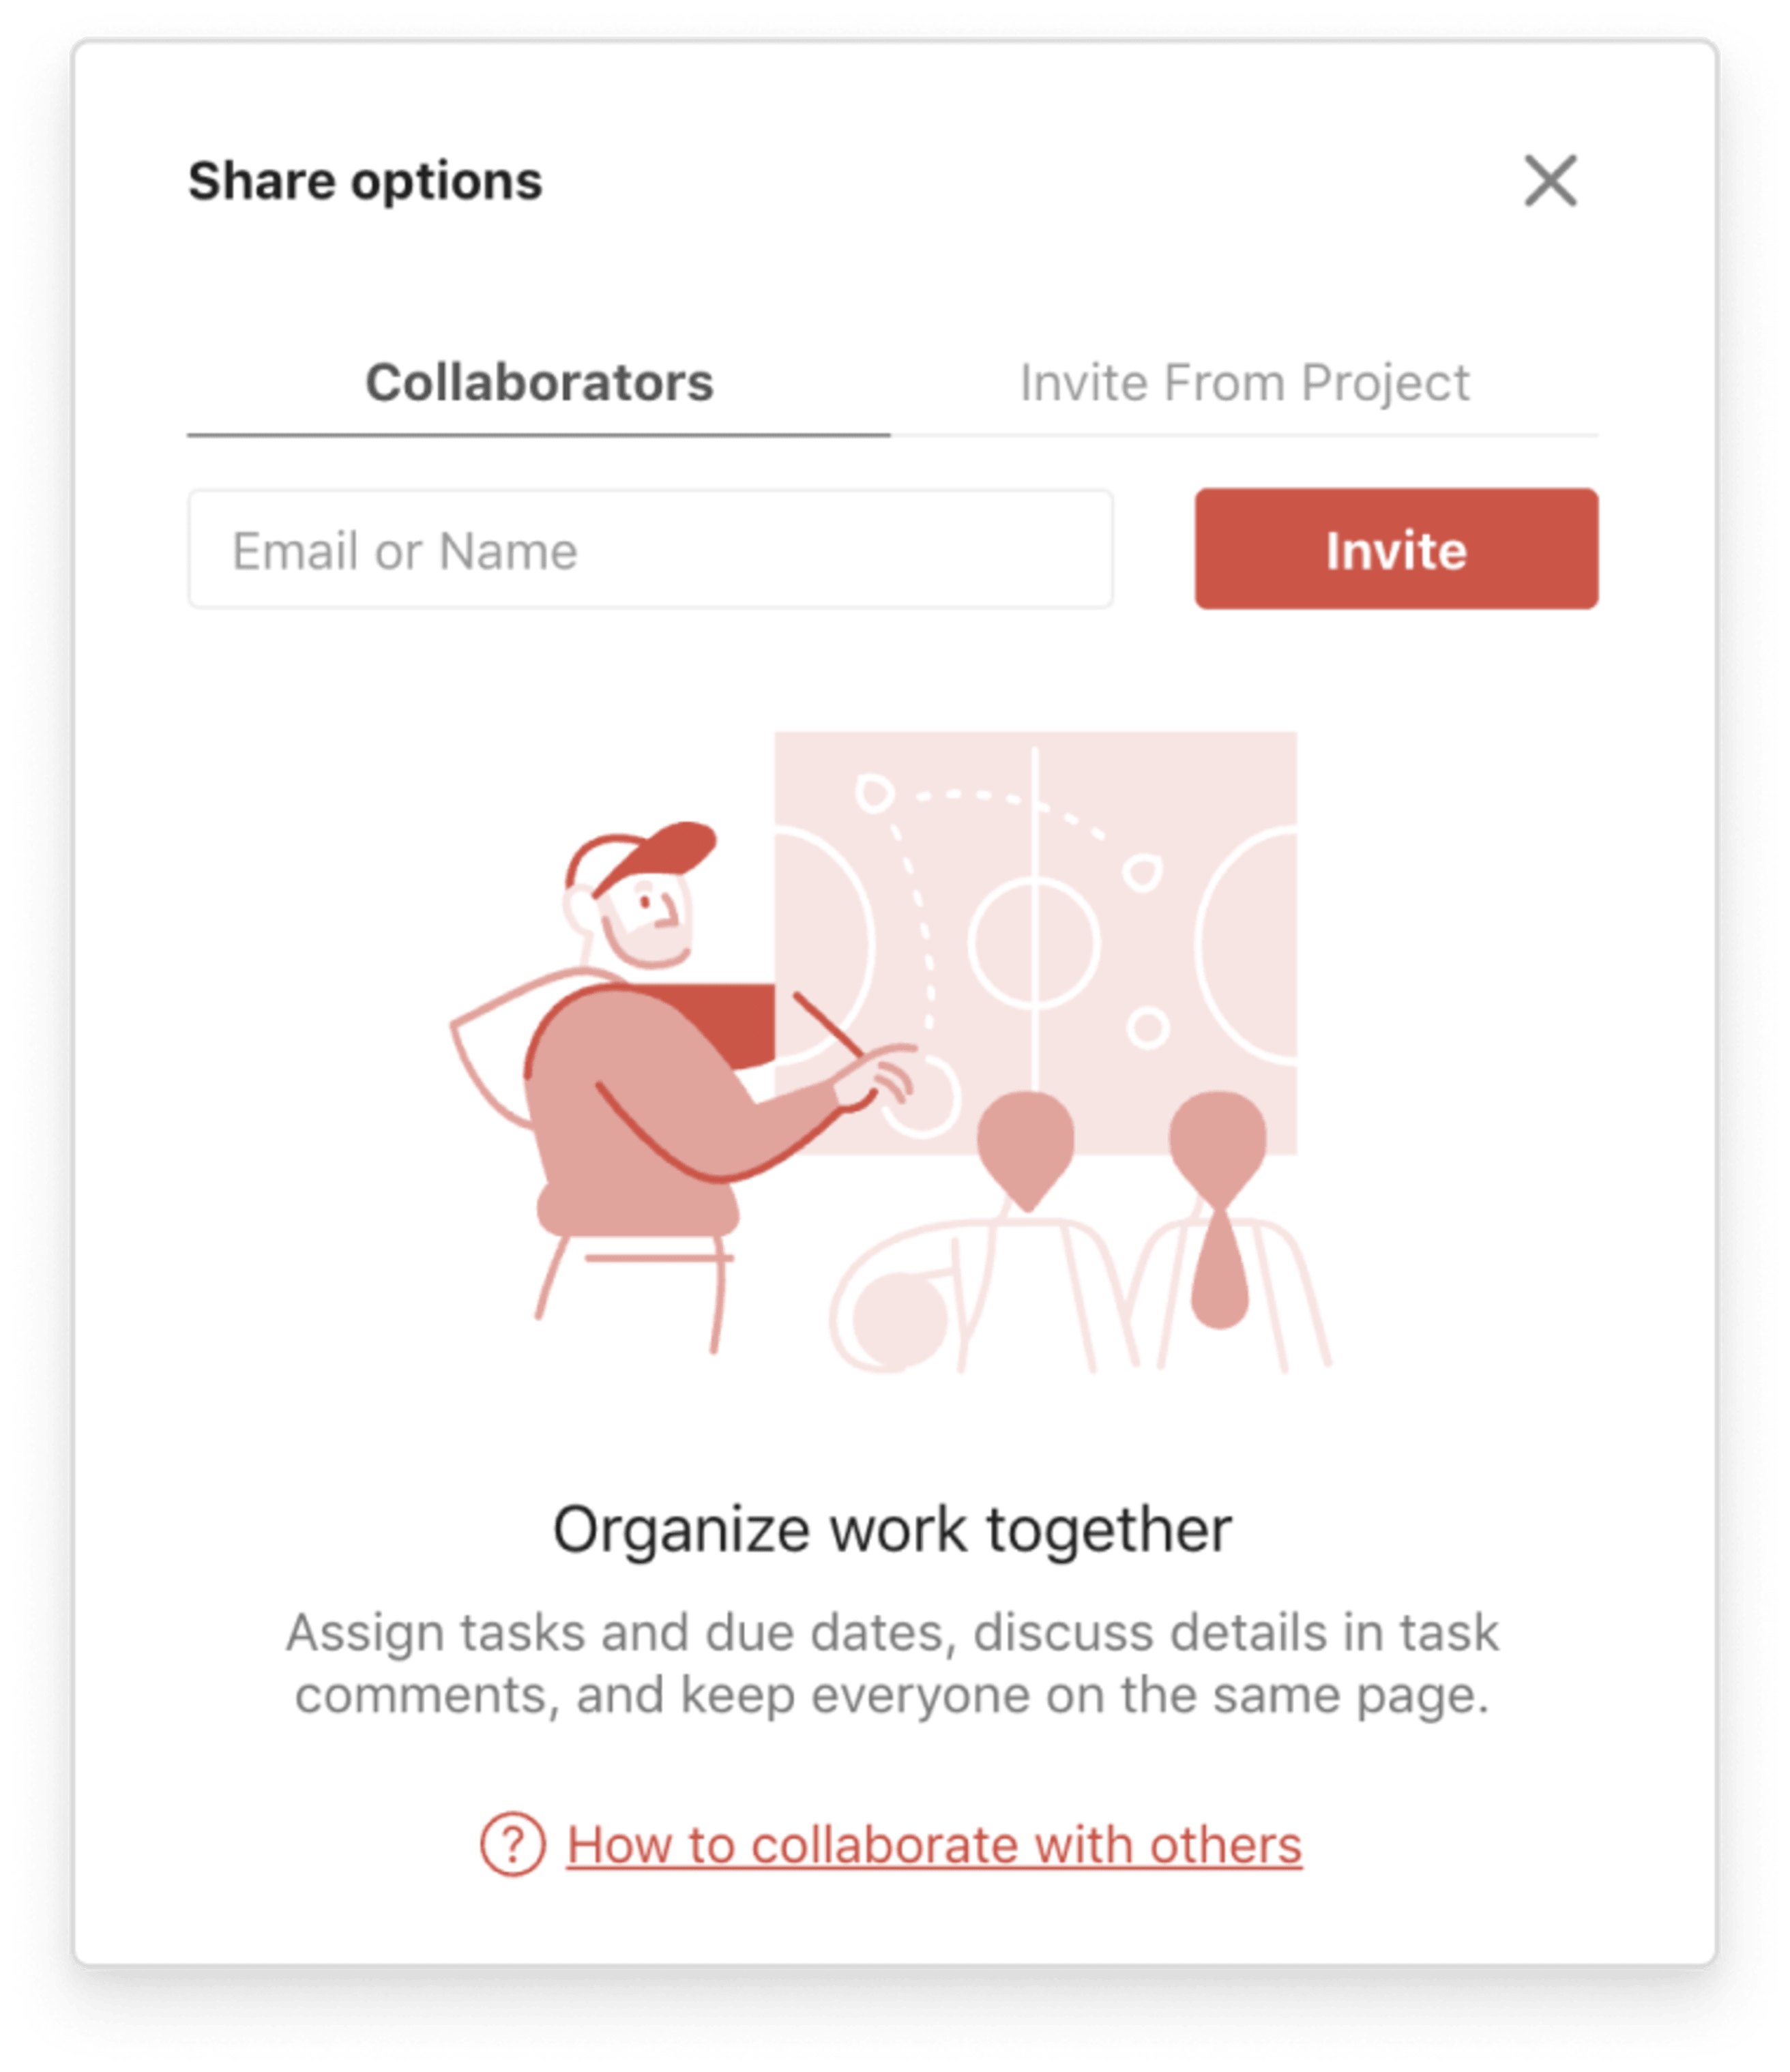Open How to collaborate with others link
1790x2072 pixels.
934,1845
